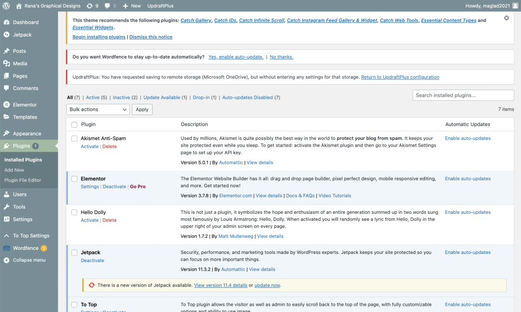Click the Elementor icon in sidebar
Viewport: 521px width, 312px height.
tap(6, 105)
